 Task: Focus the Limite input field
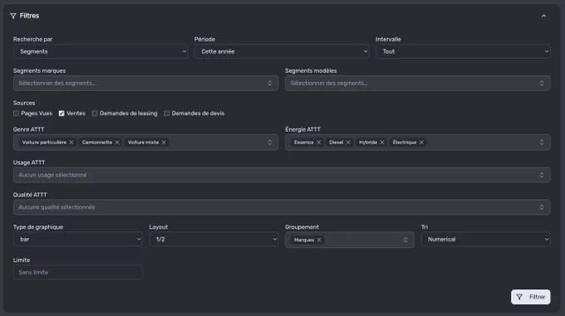[x=78, y=272]
